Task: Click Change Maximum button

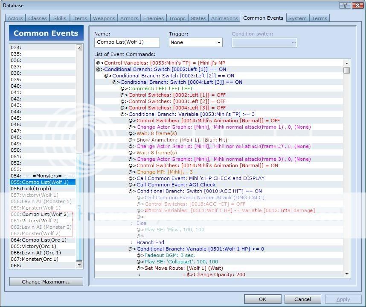Action: [x=46, y=282]
